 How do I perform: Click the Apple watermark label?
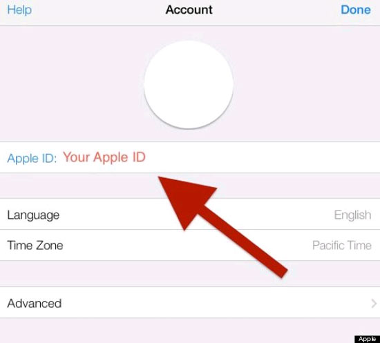pyautogui.click(x=367, y=339)
